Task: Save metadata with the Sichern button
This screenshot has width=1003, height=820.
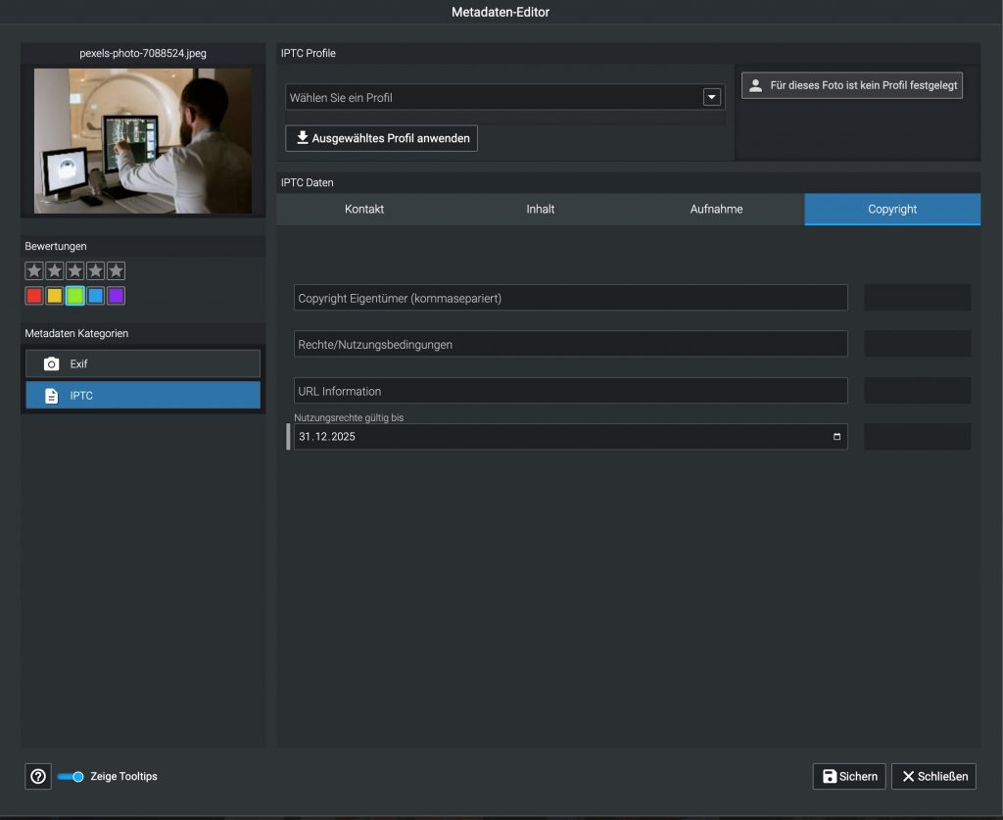Action: click(x=849, y=776)
